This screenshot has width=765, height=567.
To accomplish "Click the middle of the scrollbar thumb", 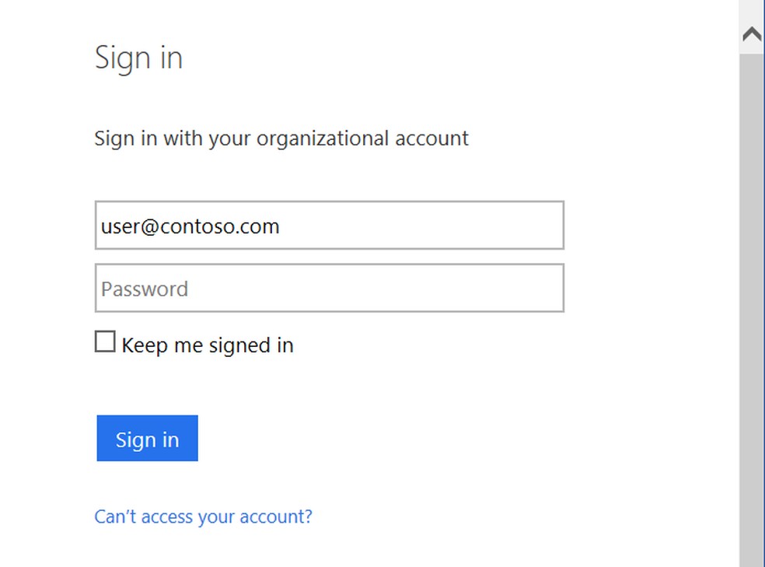I will coord(752,311).
